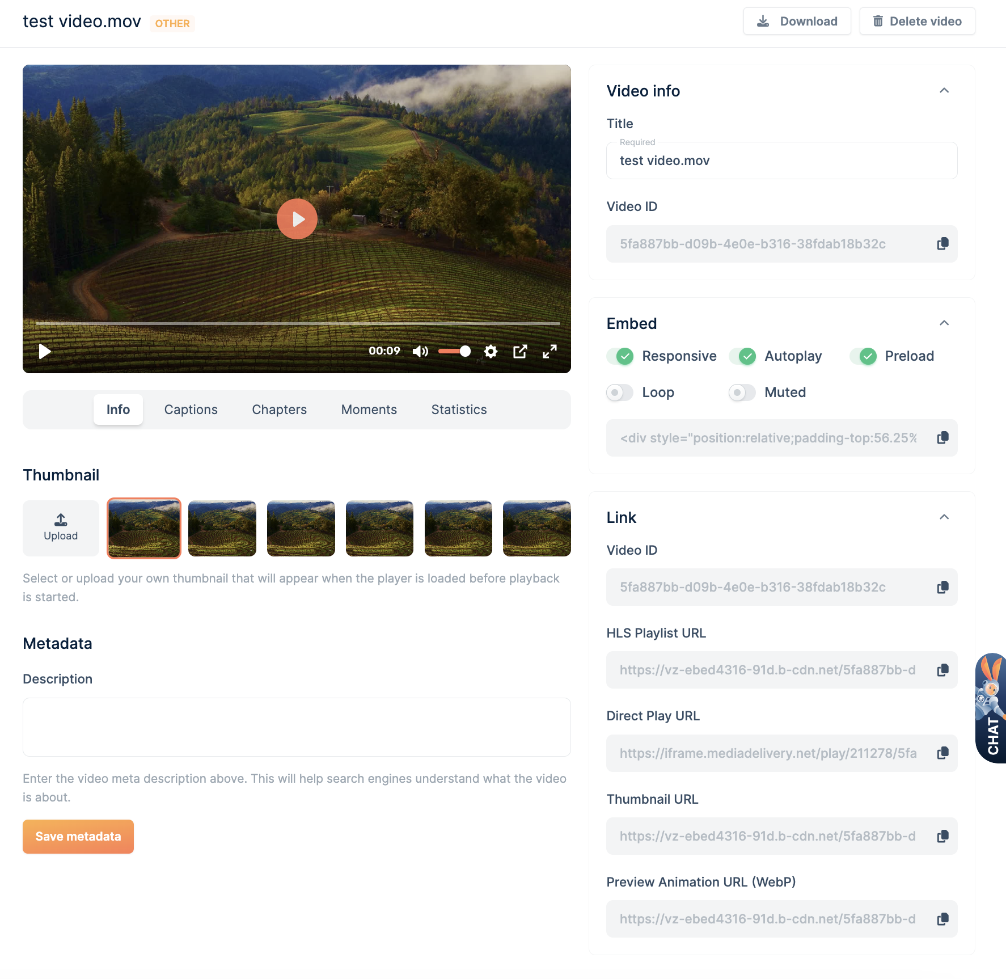Click the small play icon in the player controls
This screenshot has width=1006, height=979.
point(45,352)
